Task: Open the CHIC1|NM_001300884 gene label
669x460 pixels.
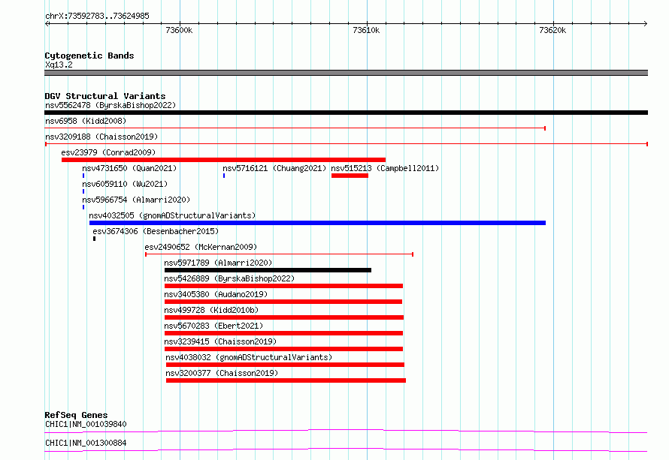Action: 86,443
